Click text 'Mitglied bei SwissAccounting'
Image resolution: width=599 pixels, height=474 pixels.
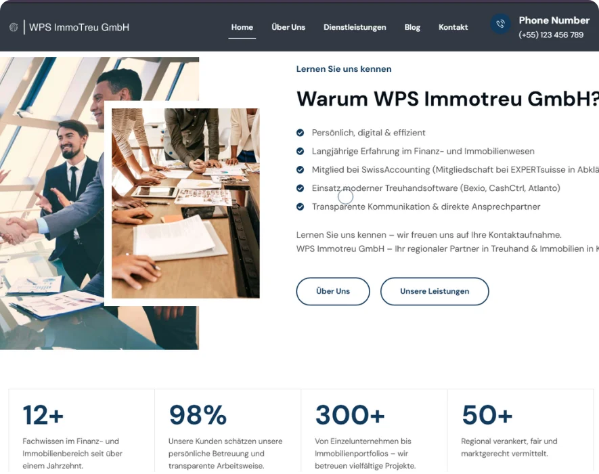[x=370, y=170]
